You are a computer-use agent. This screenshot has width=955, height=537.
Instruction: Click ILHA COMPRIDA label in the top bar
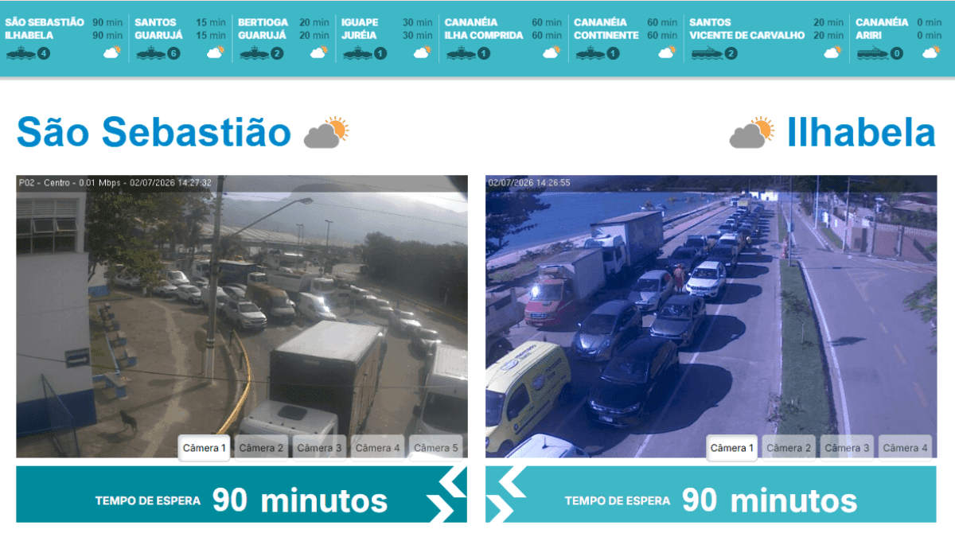(x=484, y=35)
